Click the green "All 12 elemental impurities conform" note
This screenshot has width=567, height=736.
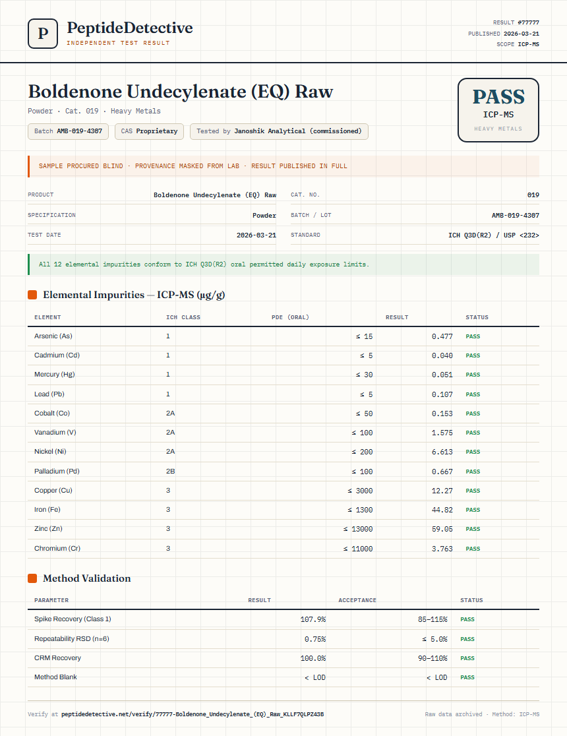coord(204,264)
